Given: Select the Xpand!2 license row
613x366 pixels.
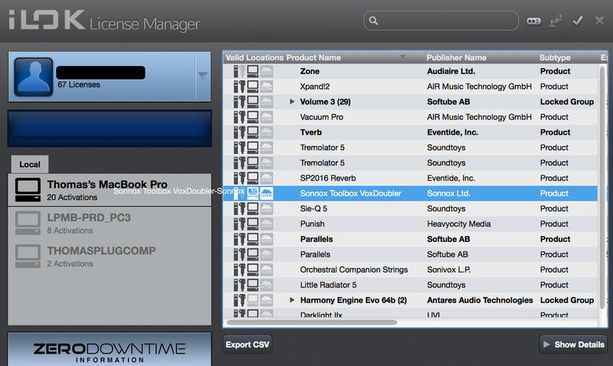Looking at the screenshot, I should [411, 87].
